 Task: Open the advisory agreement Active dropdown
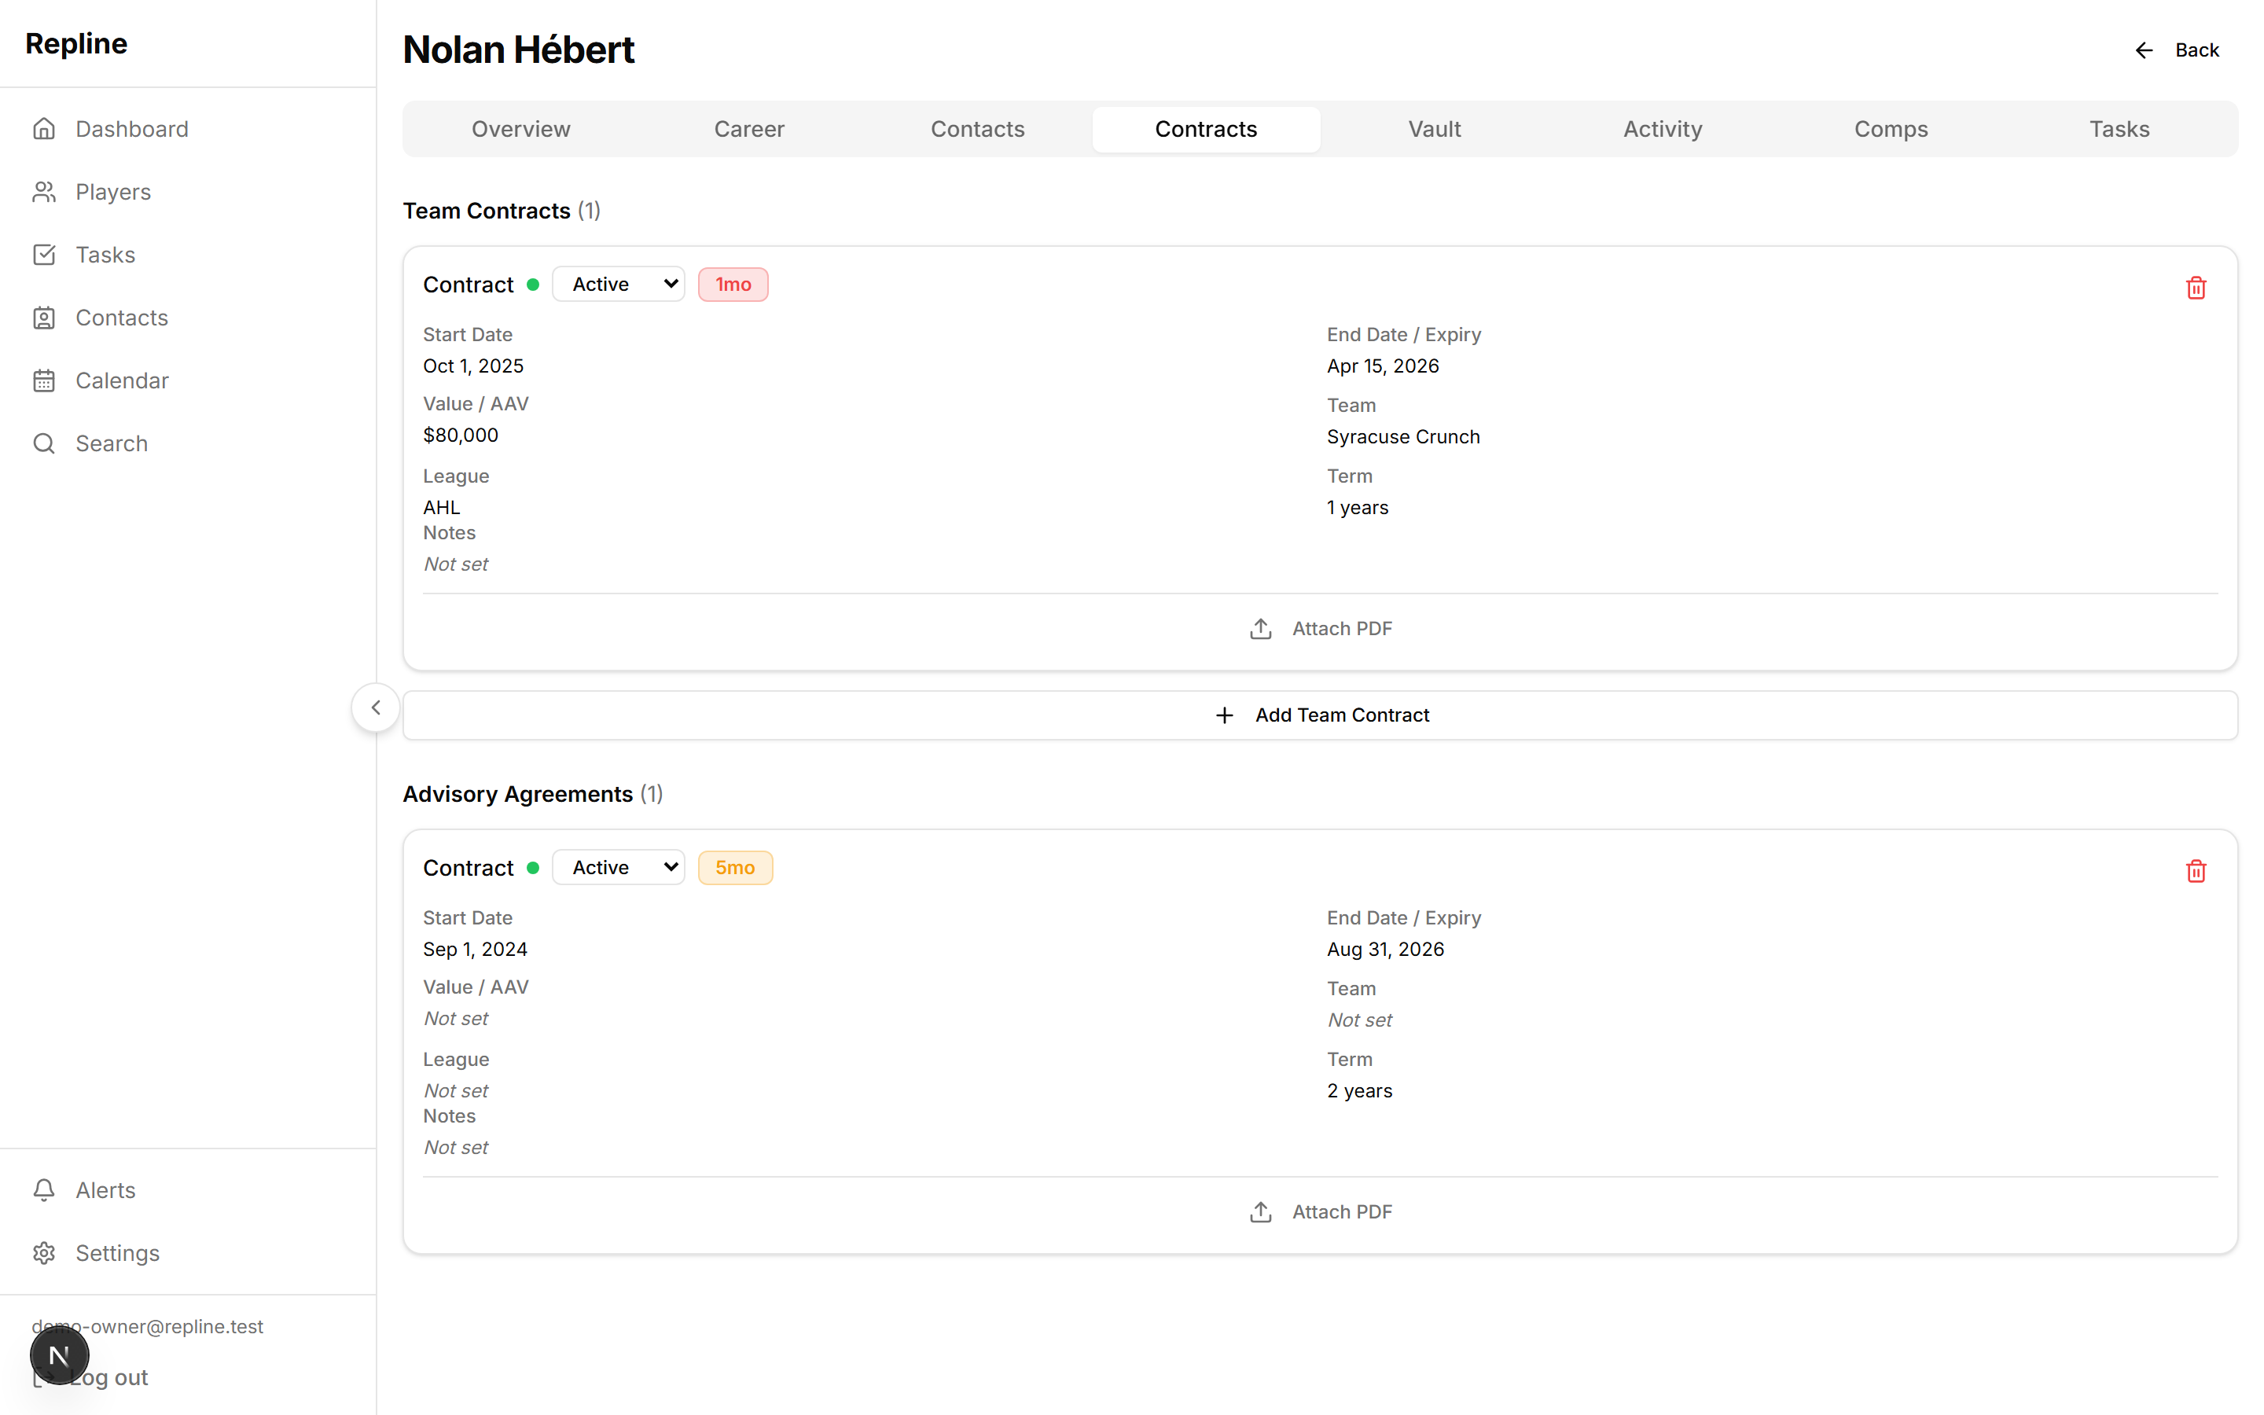coord(619,866)
